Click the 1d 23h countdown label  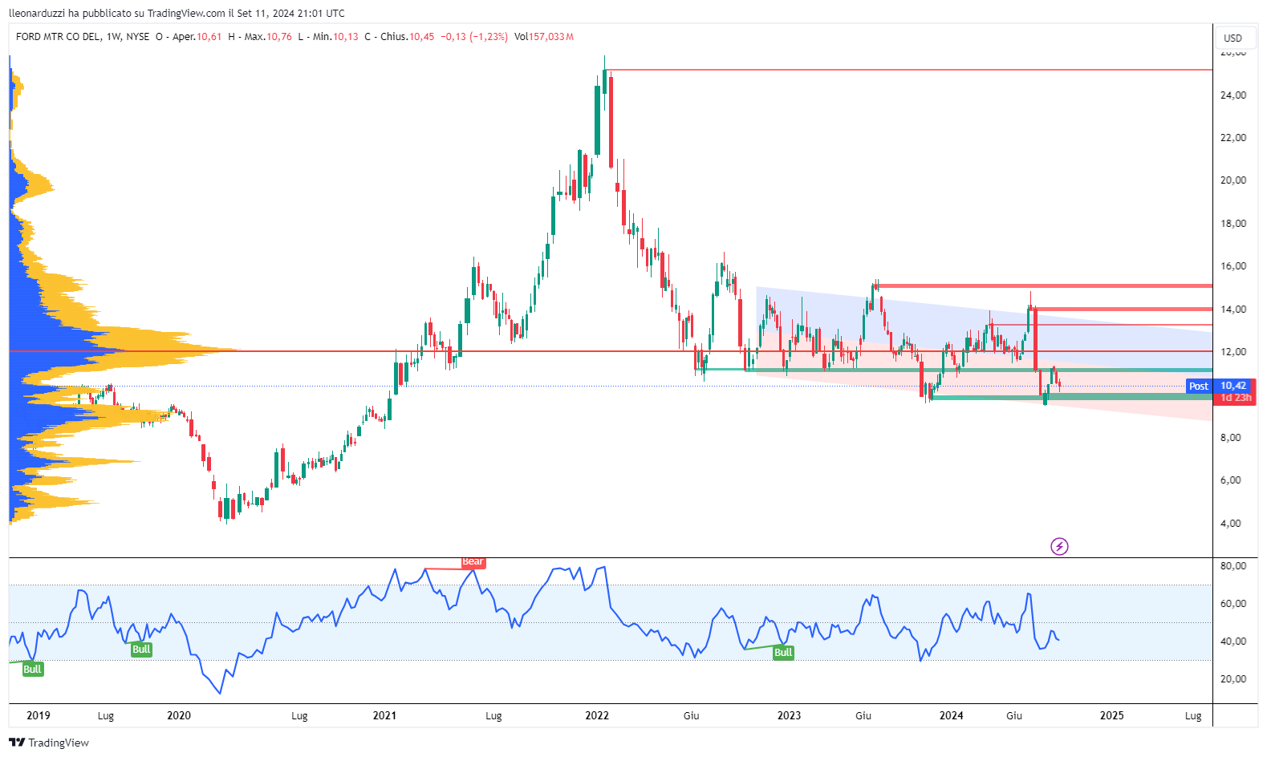pos(1236,398)
